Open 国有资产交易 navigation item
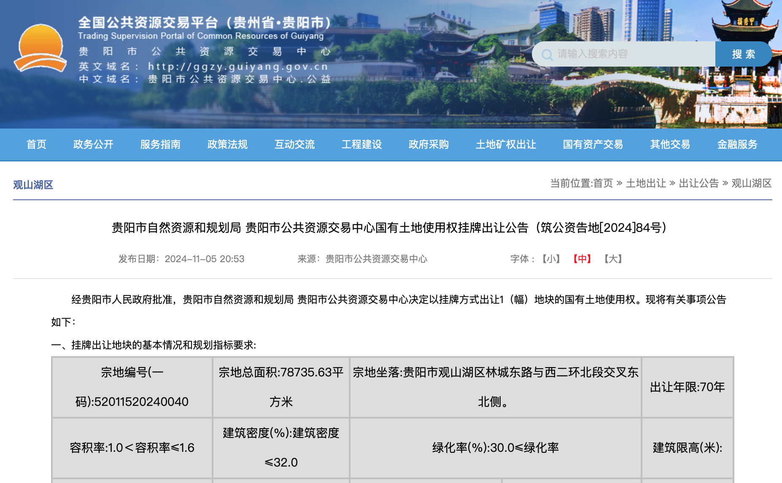Viewport: 782px width, 483px height. [x=593, y=145]
